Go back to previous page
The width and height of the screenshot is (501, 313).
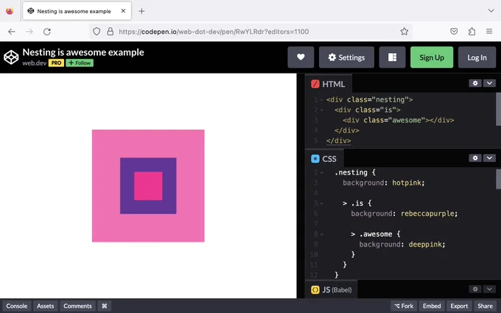click(12, 31)
